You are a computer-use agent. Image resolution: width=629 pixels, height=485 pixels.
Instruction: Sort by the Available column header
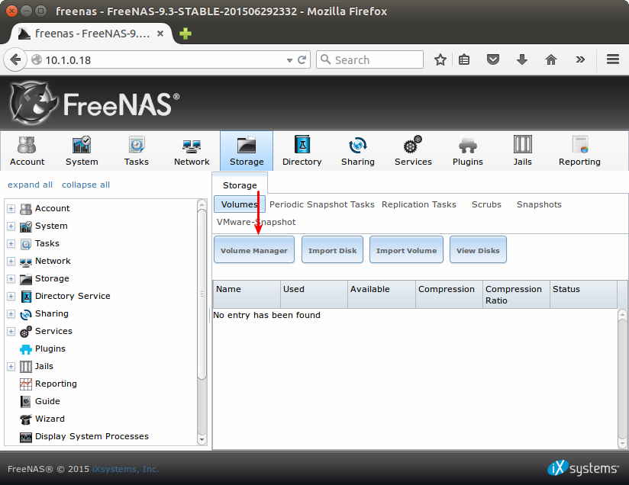point(381,294)
